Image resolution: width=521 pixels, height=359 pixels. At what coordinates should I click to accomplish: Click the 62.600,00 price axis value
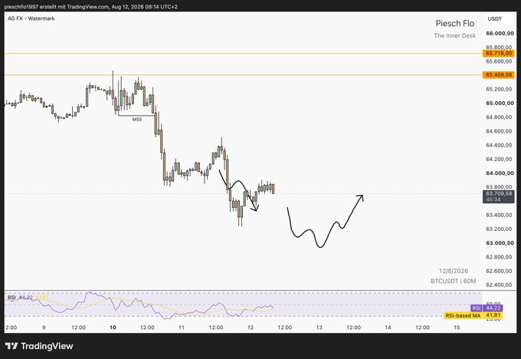tap(499, 271)
